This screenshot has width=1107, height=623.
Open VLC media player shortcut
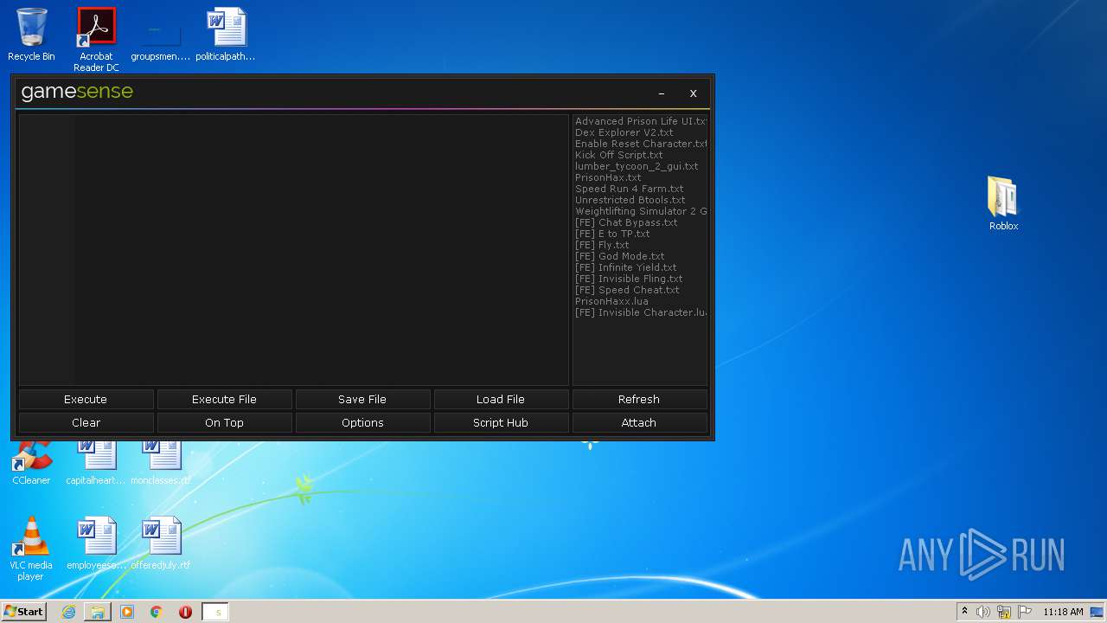[31, 549]
